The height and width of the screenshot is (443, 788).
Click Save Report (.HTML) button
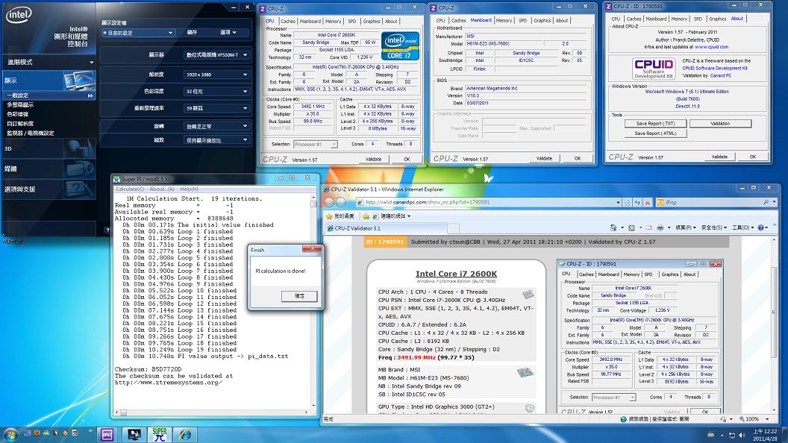(655, 133)
